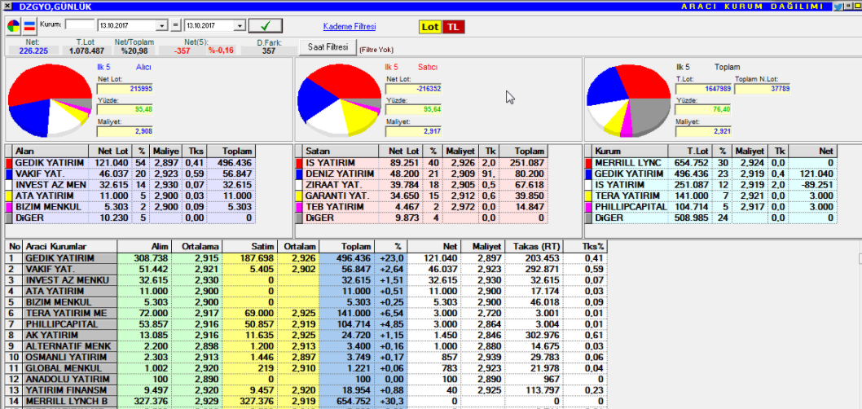862x409 pixels.
Task: Select the INVEST AZ MEN buyer row
Action: coord(131,185)
